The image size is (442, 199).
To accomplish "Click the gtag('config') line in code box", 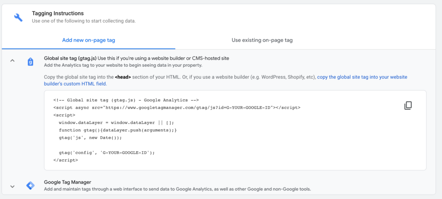I will [x=107, y=152].
